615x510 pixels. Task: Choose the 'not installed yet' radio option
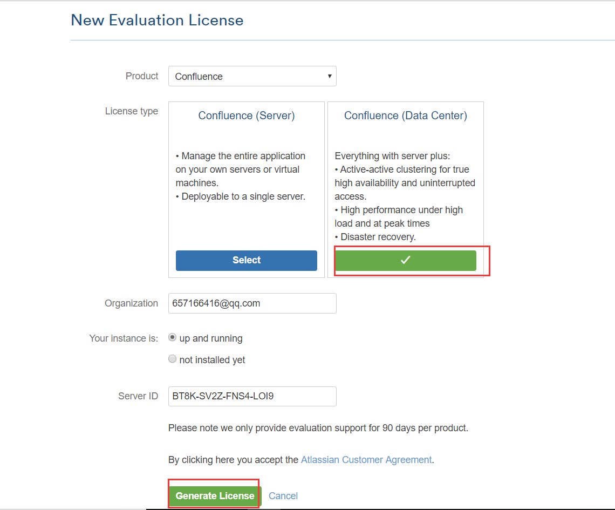172,359
